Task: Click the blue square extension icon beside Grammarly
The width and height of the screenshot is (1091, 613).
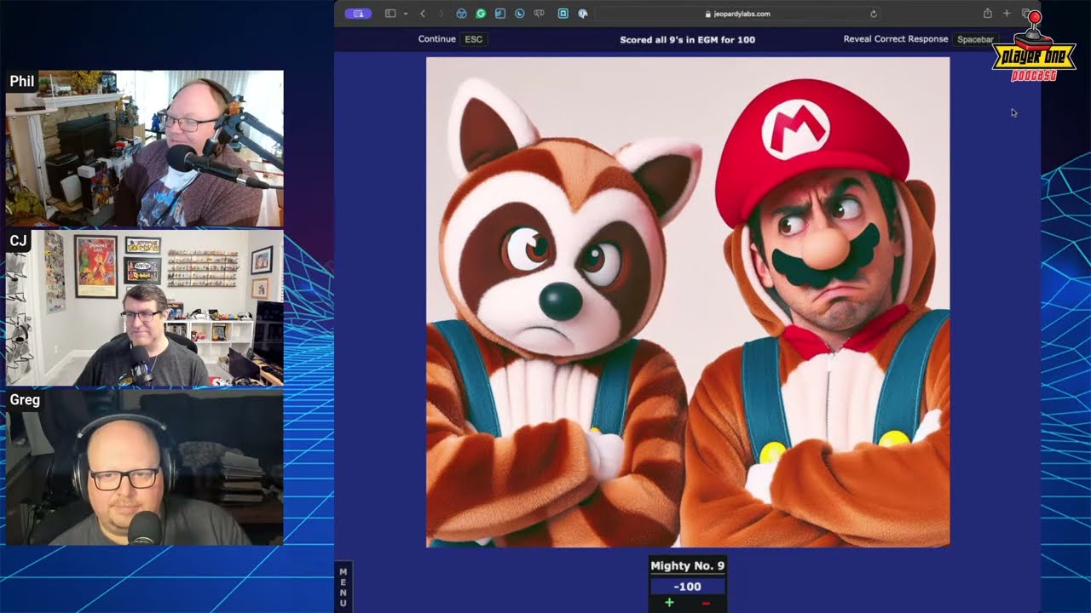Action: pyautogui.click(x=500, y=14)
